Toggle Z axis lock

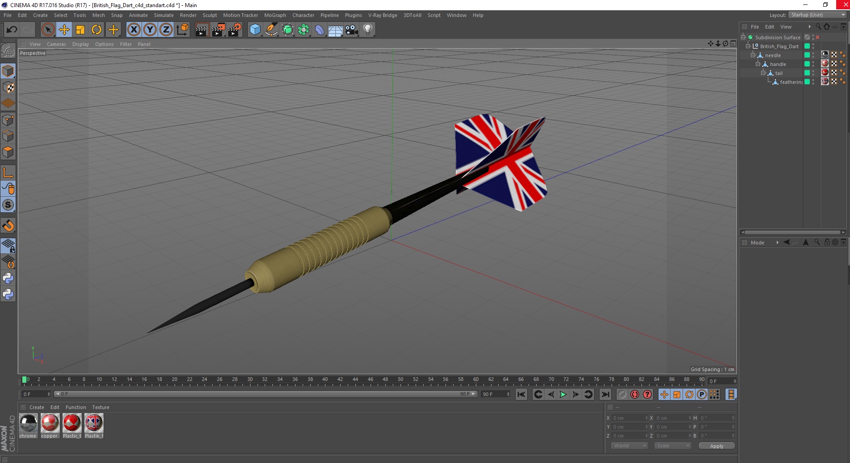(166, 30)
